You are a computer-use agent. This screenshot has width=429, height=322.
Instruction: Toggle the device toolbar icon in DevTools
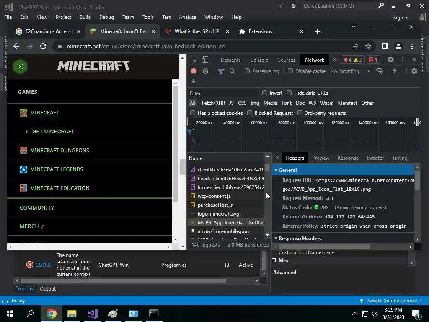205,60
